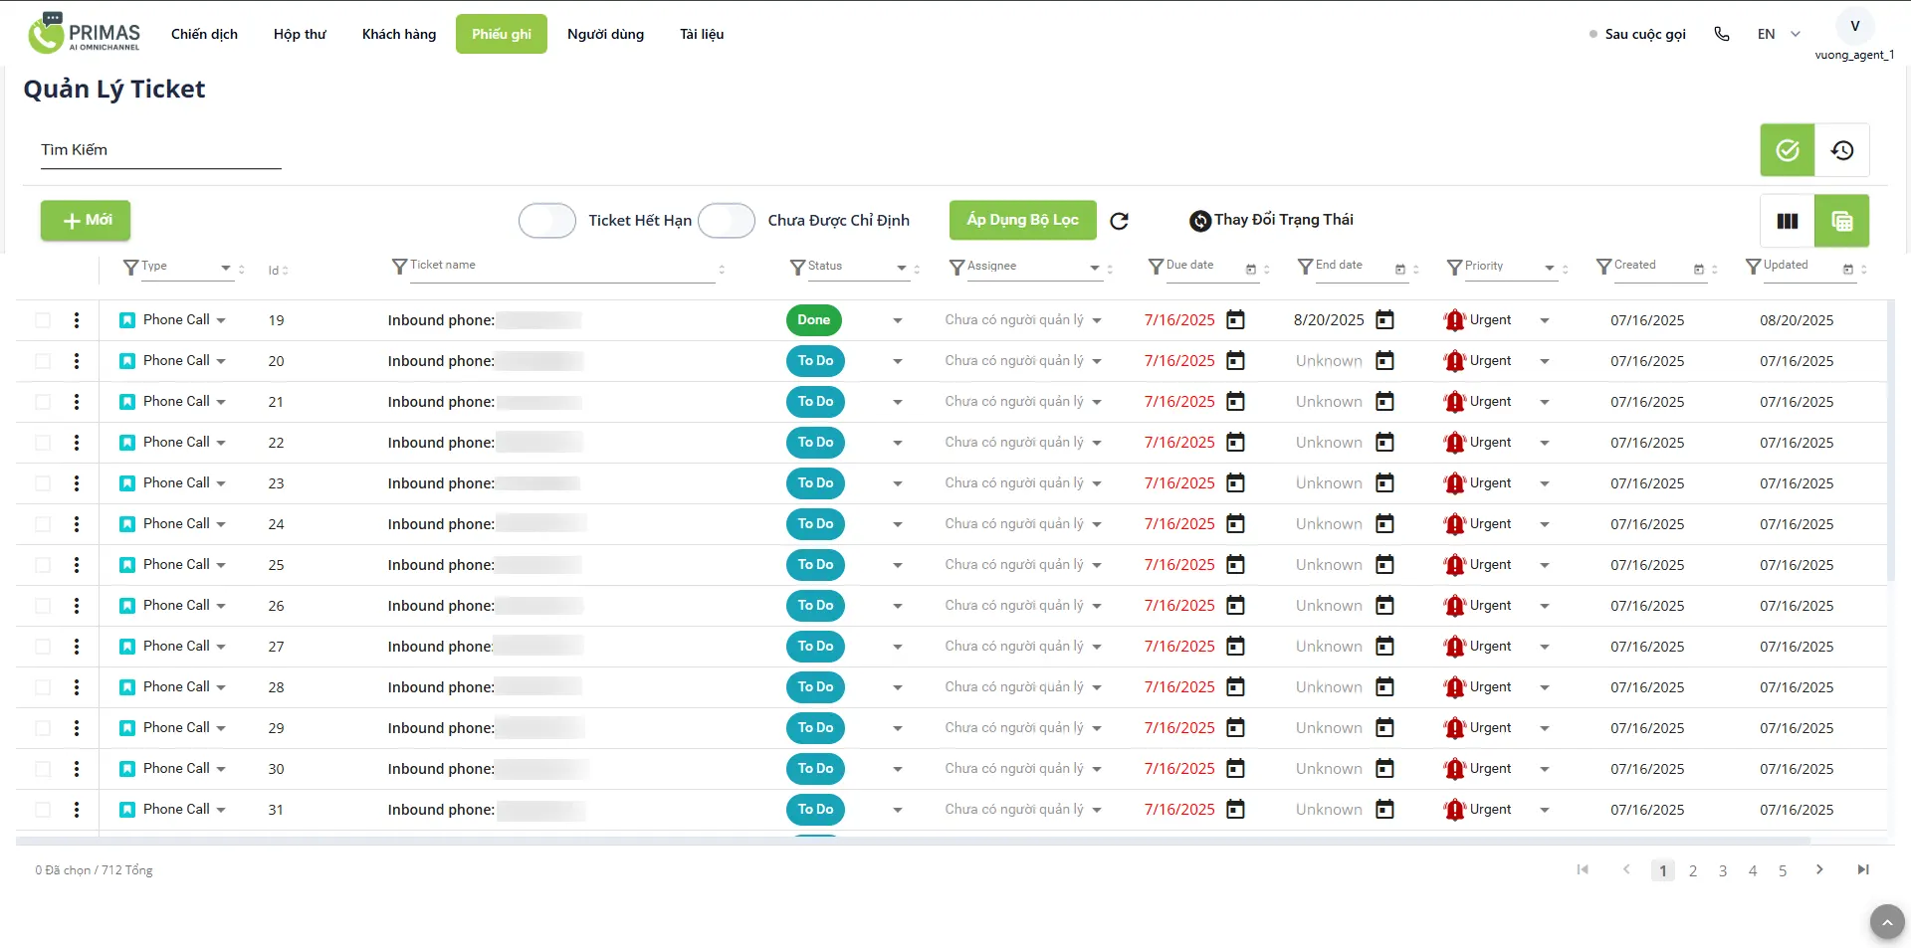Go to last page of tickets
This screenshot has height=948, width=1911.
[1862, 869]
